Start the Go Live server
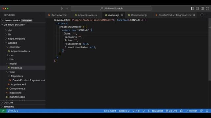The image size is (211, 118). click(x=171, y=111)
